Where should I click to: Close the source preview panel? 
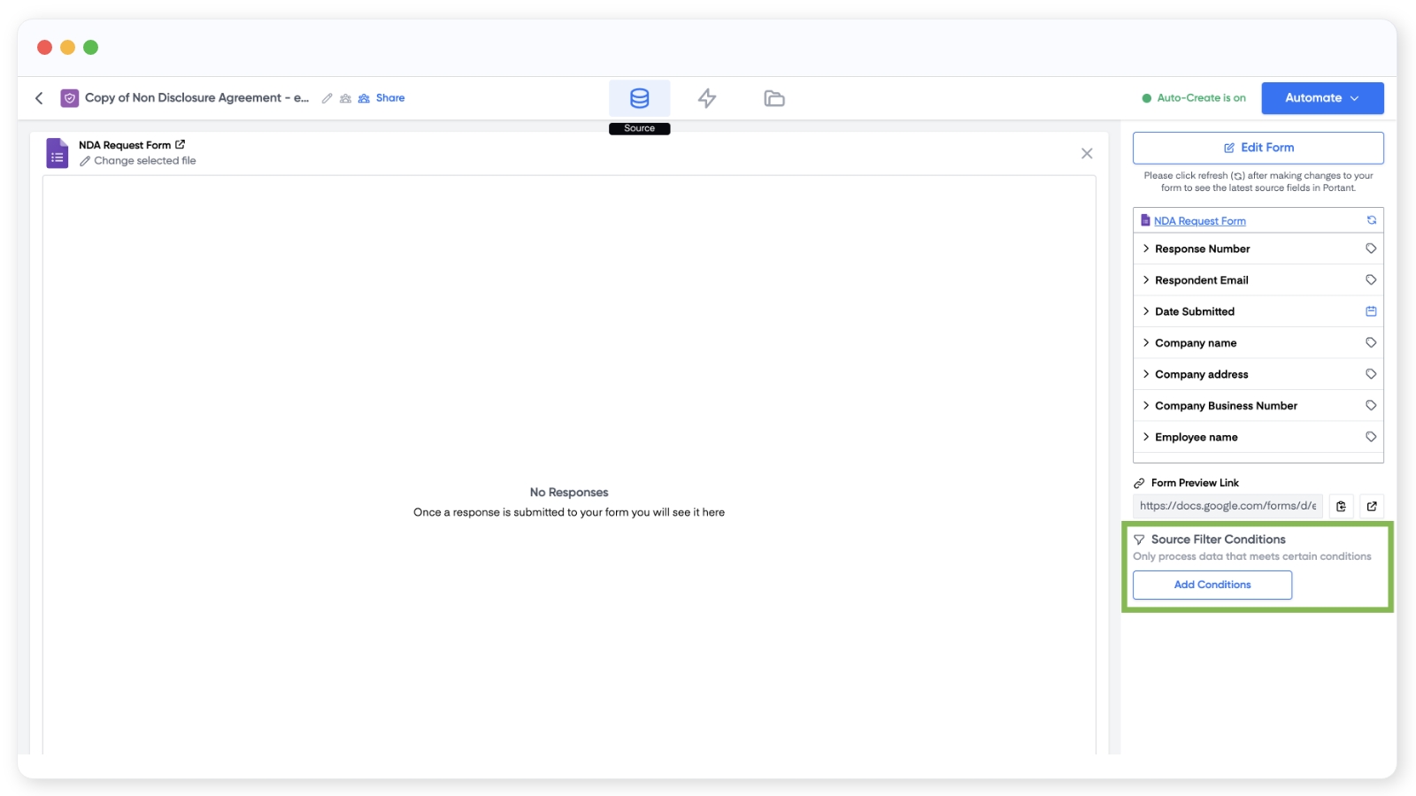pos(1086,154)
